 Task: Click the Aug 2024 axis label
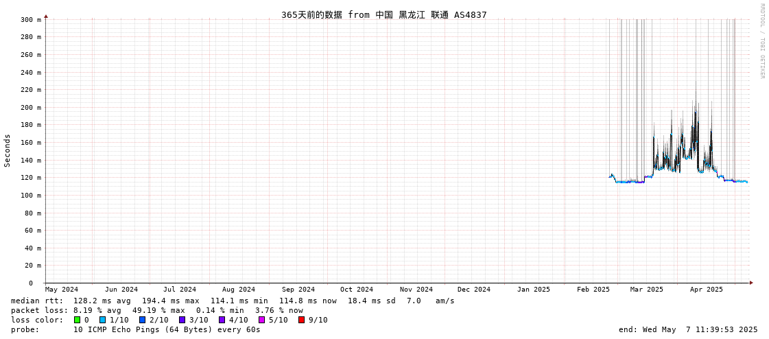pyautogui.click(x=239, y=290)
